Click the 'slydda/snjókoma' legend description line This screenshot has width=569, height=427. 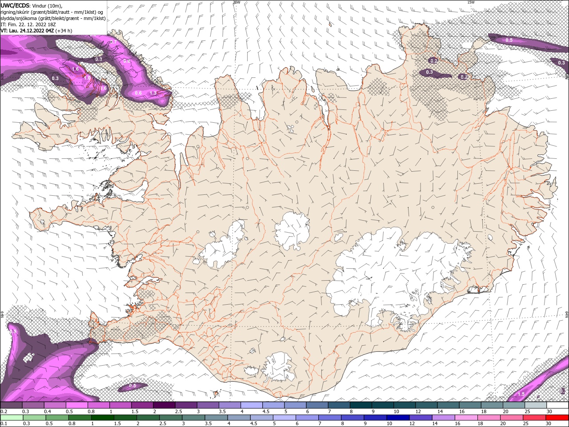click(x=53, y=18)
